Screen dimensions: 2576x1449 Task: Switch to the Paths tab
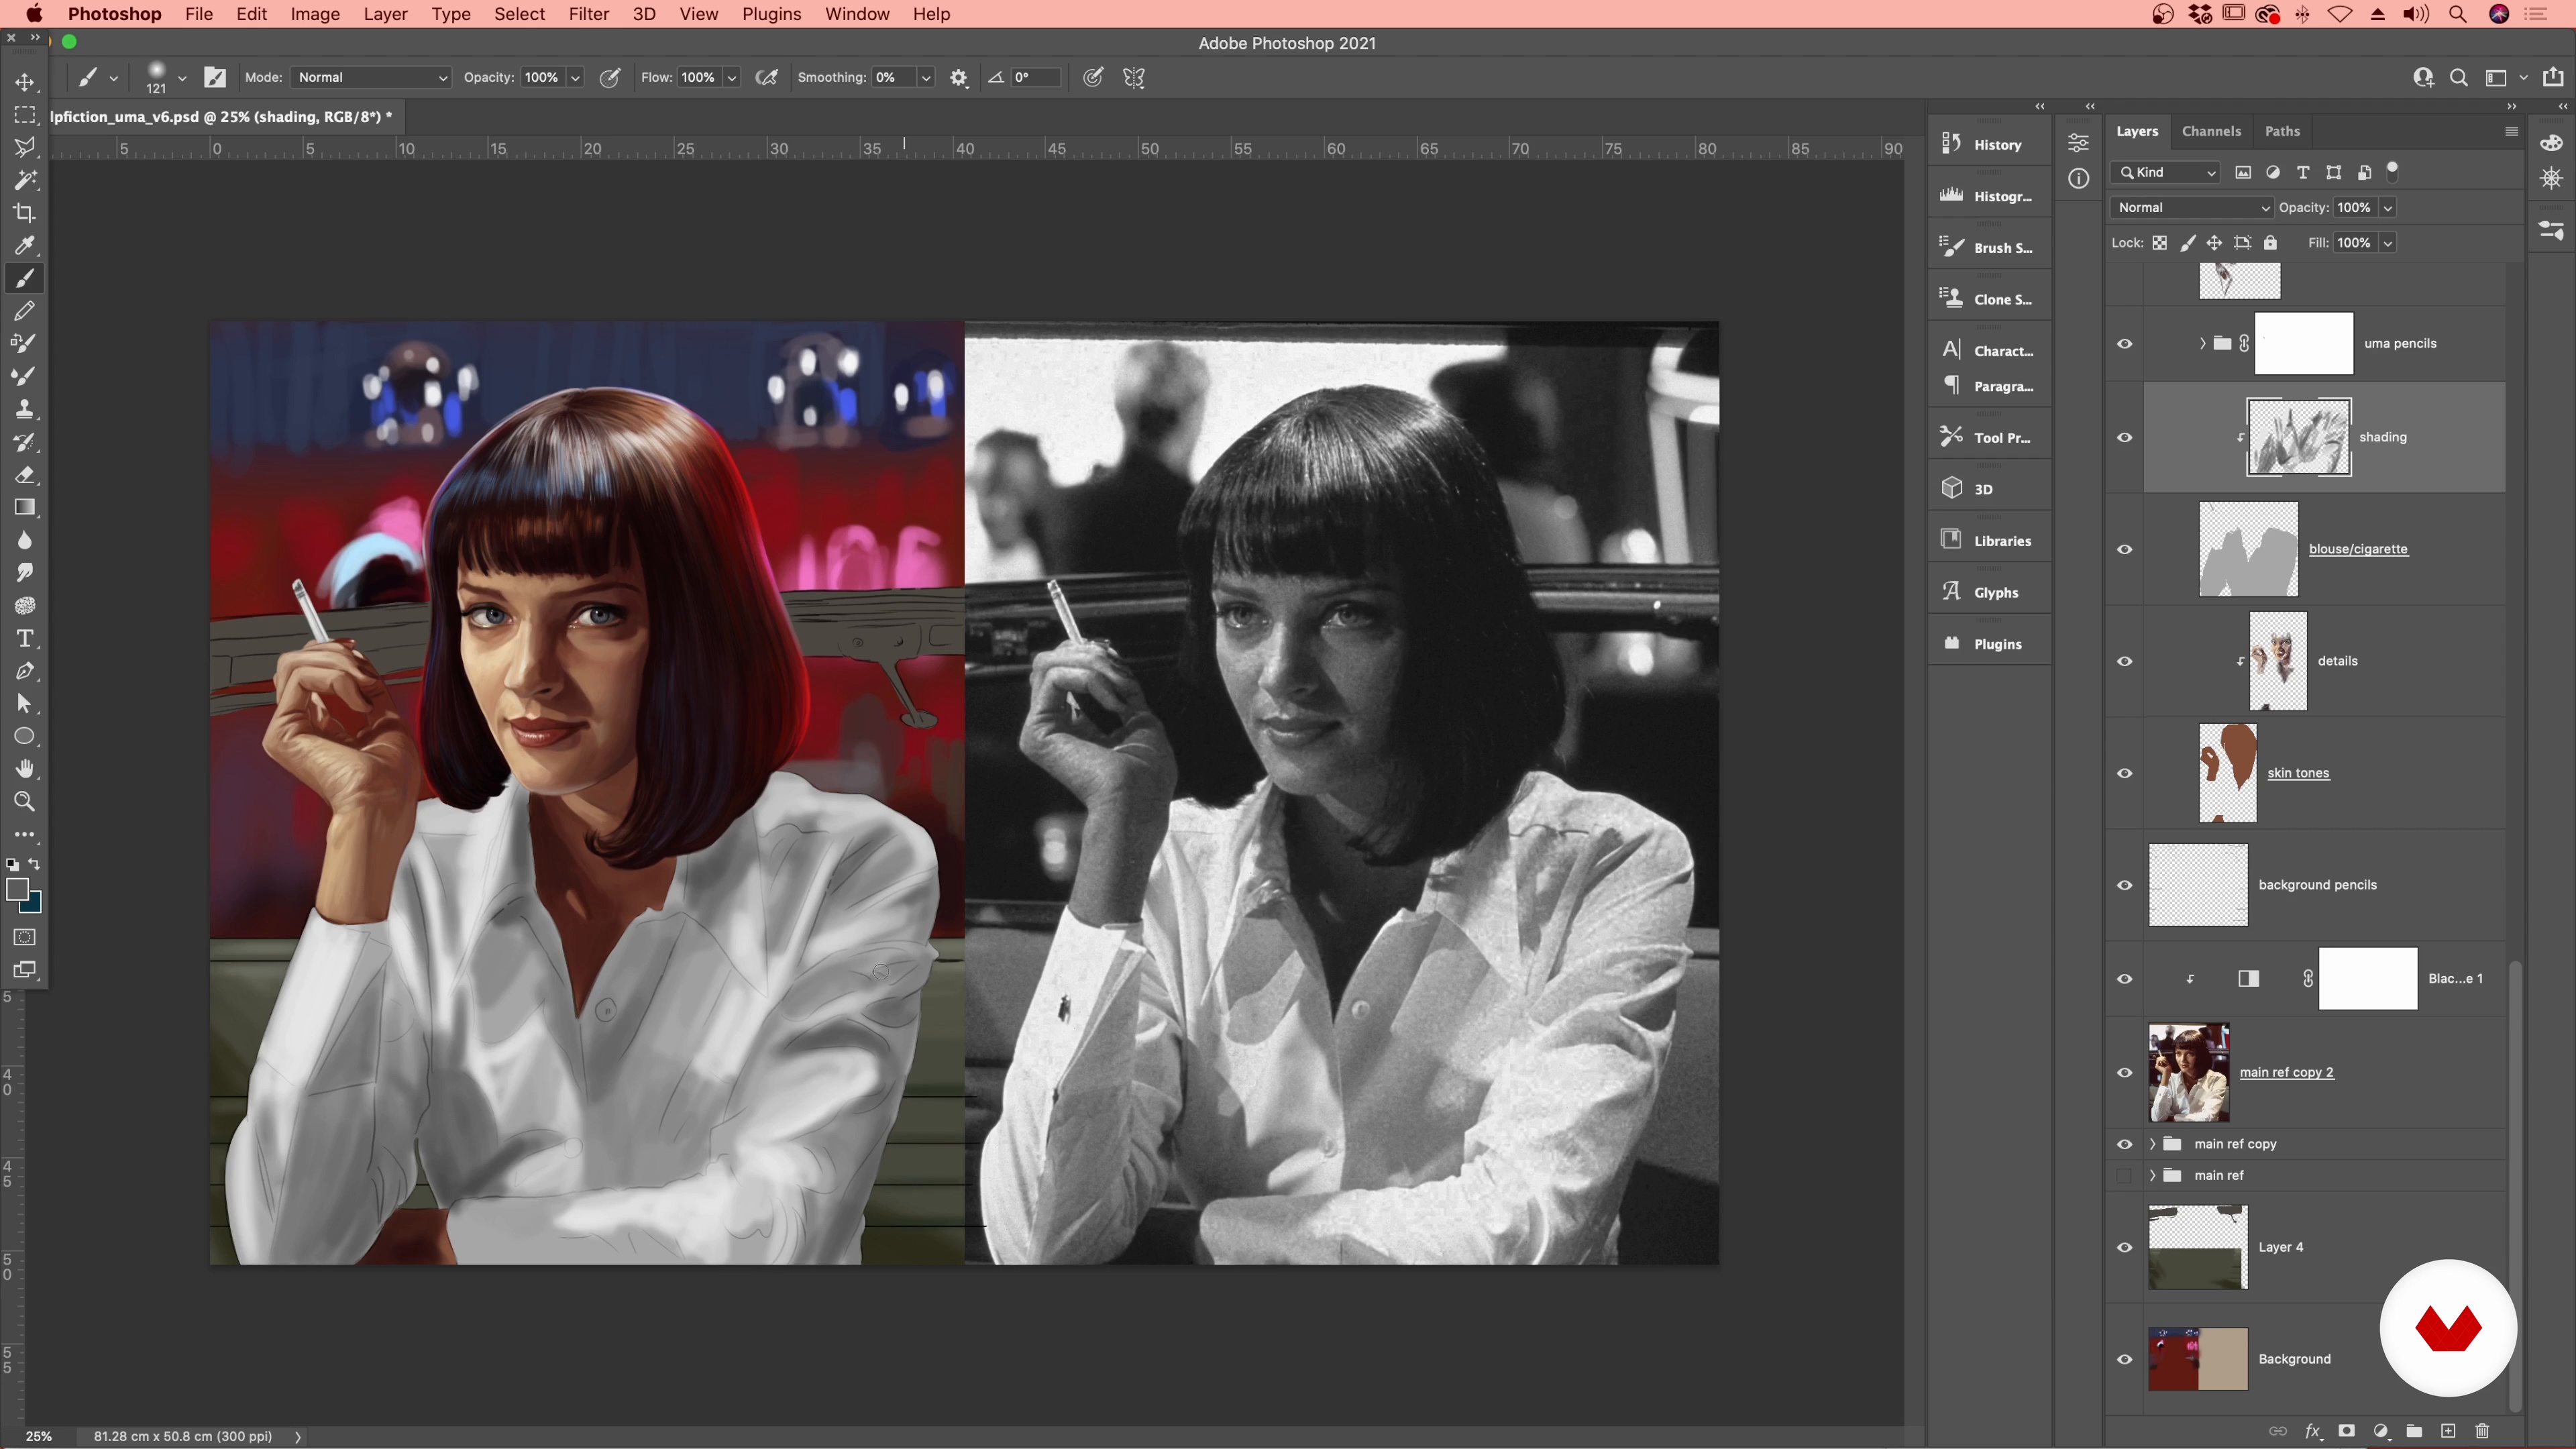[x=2282, y=131]
